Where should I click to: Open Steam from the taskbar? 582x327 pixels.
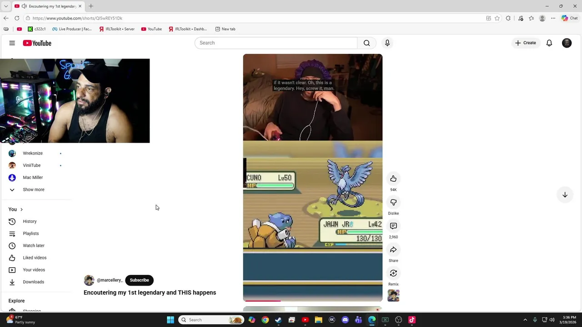pos(278,320)
